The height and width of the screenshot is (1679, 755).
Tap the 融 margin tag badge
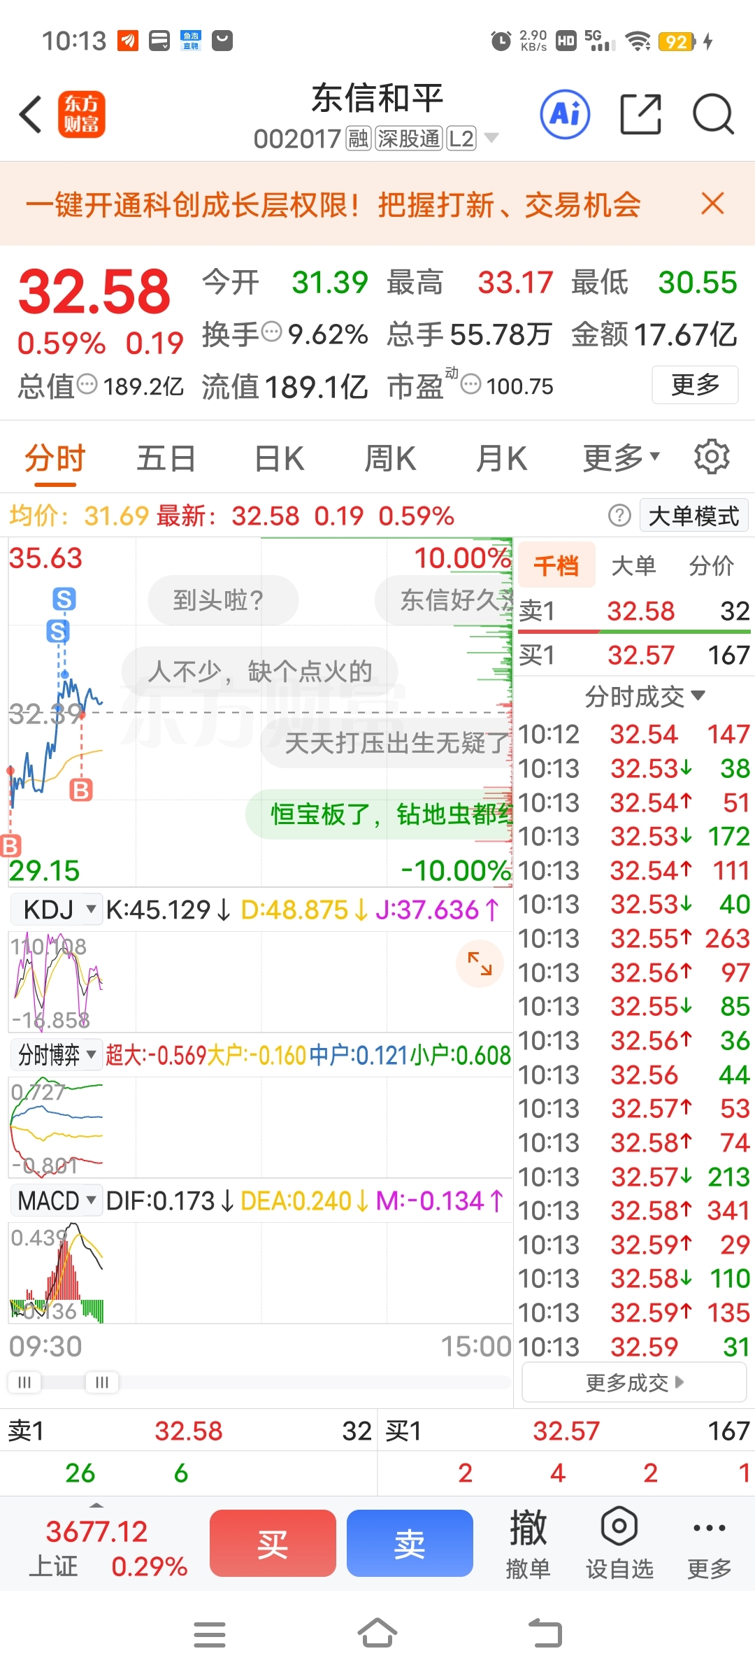point(359,138)
